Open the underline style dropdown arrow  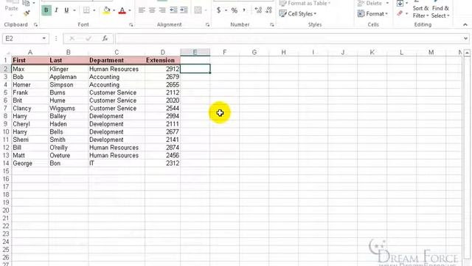pyautogui.click(x=74, y=10)
